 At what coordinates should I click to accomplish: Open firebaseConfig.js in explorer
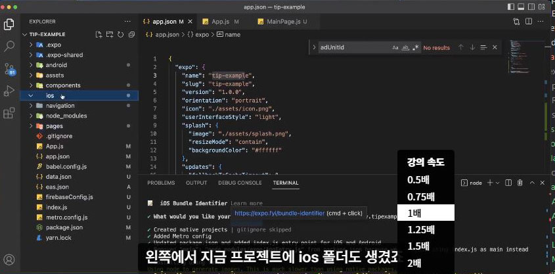click(79, 197)
